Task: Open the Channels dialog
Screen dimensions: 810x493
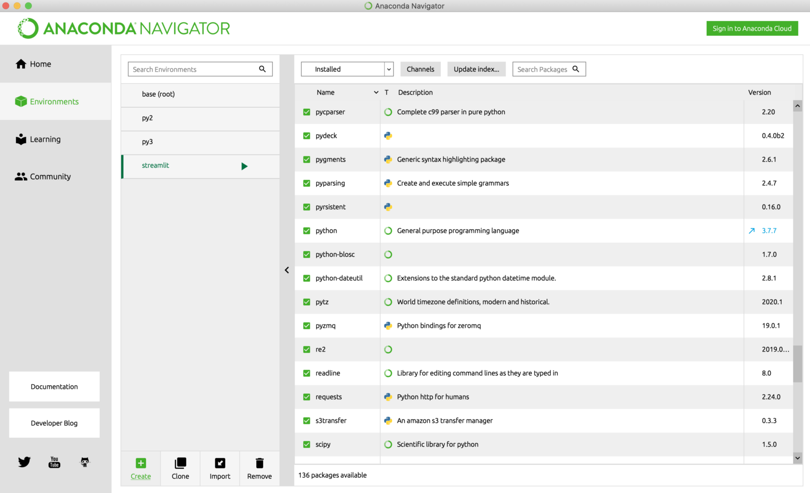Action: pyautogui.click(x=420, y=69)
